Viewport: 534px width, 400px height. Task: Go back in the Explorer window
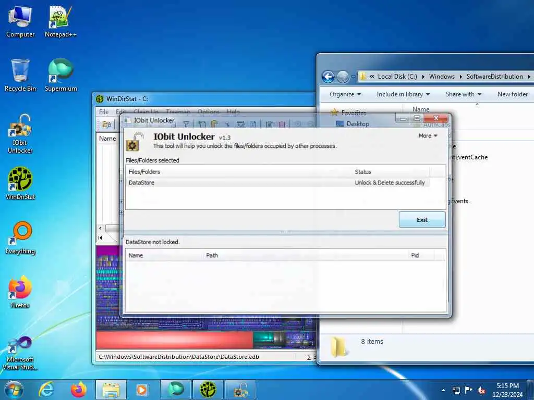pos(328,77)
